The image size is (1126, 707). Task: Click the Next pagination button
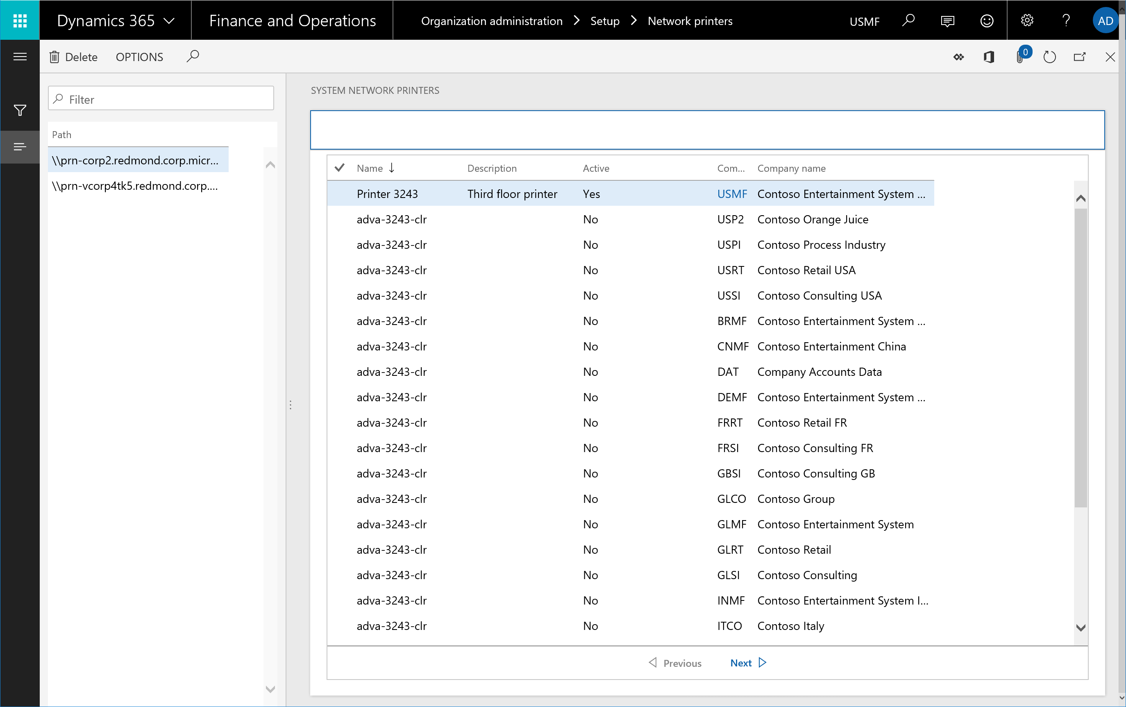tap(747, 662)
